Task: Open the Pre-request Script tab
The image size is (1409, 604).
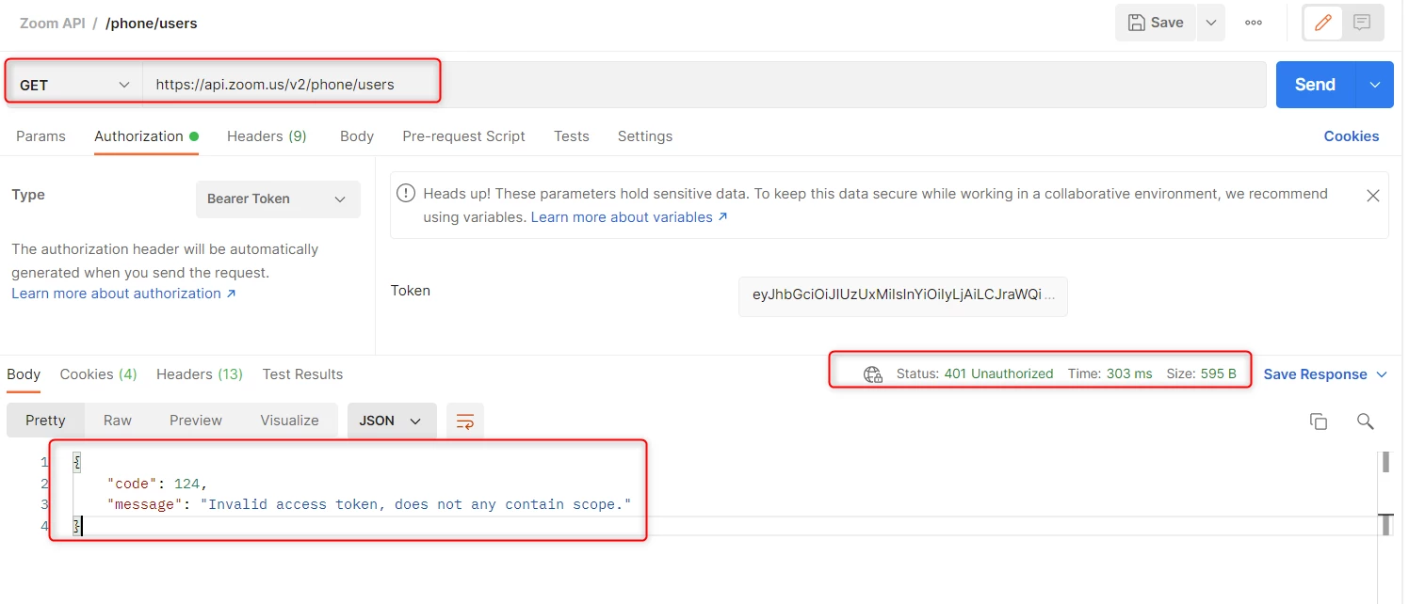Action: coord(463,136)
